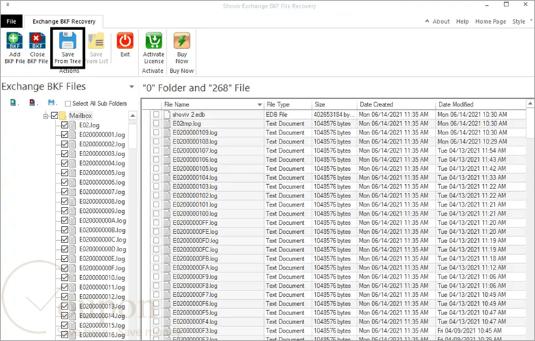Open the Exchange BKF Files panel dropdown arrow

(132, 87)
